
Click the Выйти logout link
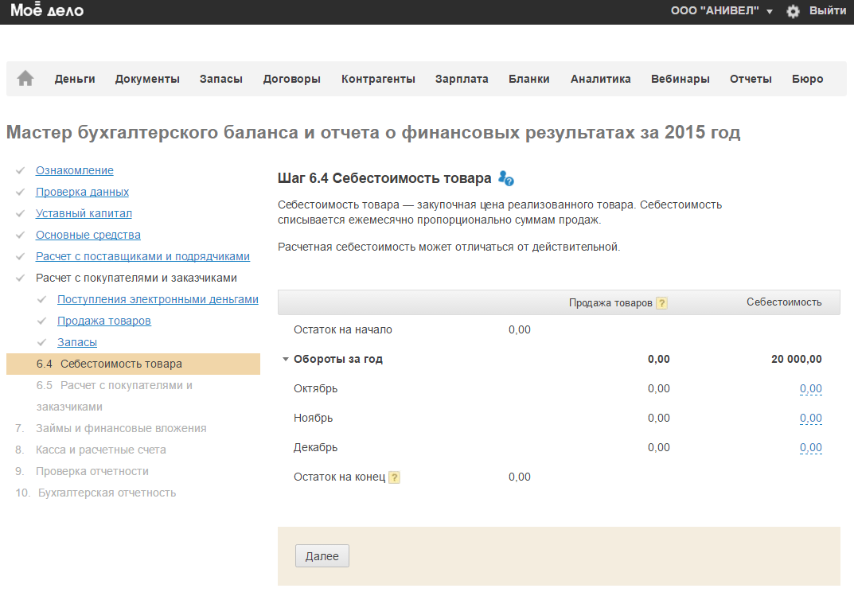pyautogui.click(x=828, y=11)
